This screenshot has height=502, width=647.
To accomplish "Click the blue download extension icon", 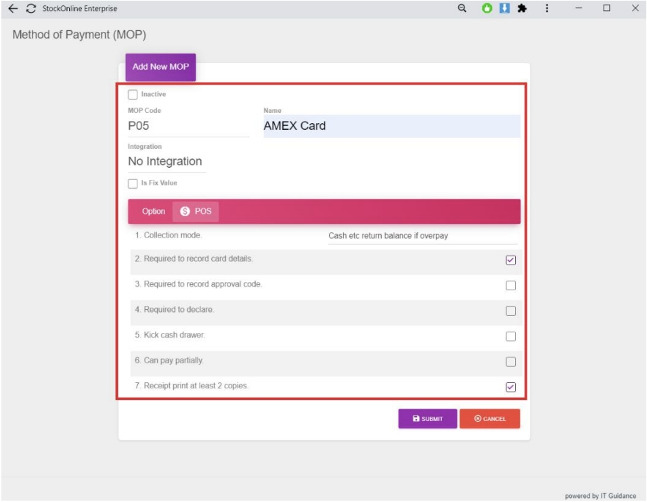I will 502,9.
